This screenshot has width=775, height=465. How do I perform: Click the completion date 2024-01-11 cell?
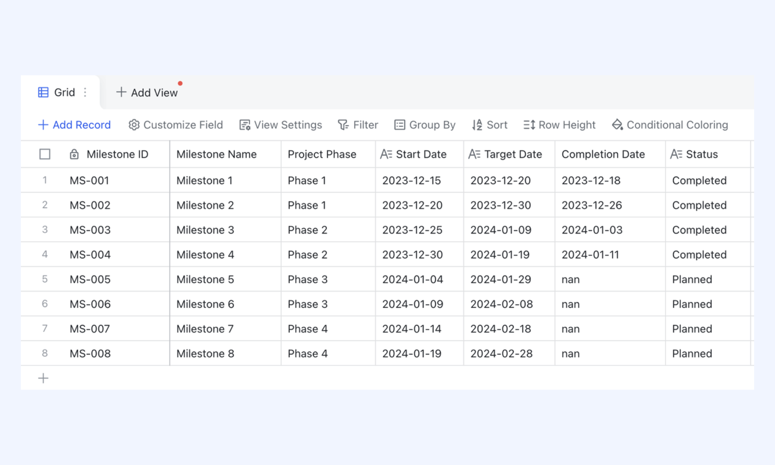click(x=610, y=255)
